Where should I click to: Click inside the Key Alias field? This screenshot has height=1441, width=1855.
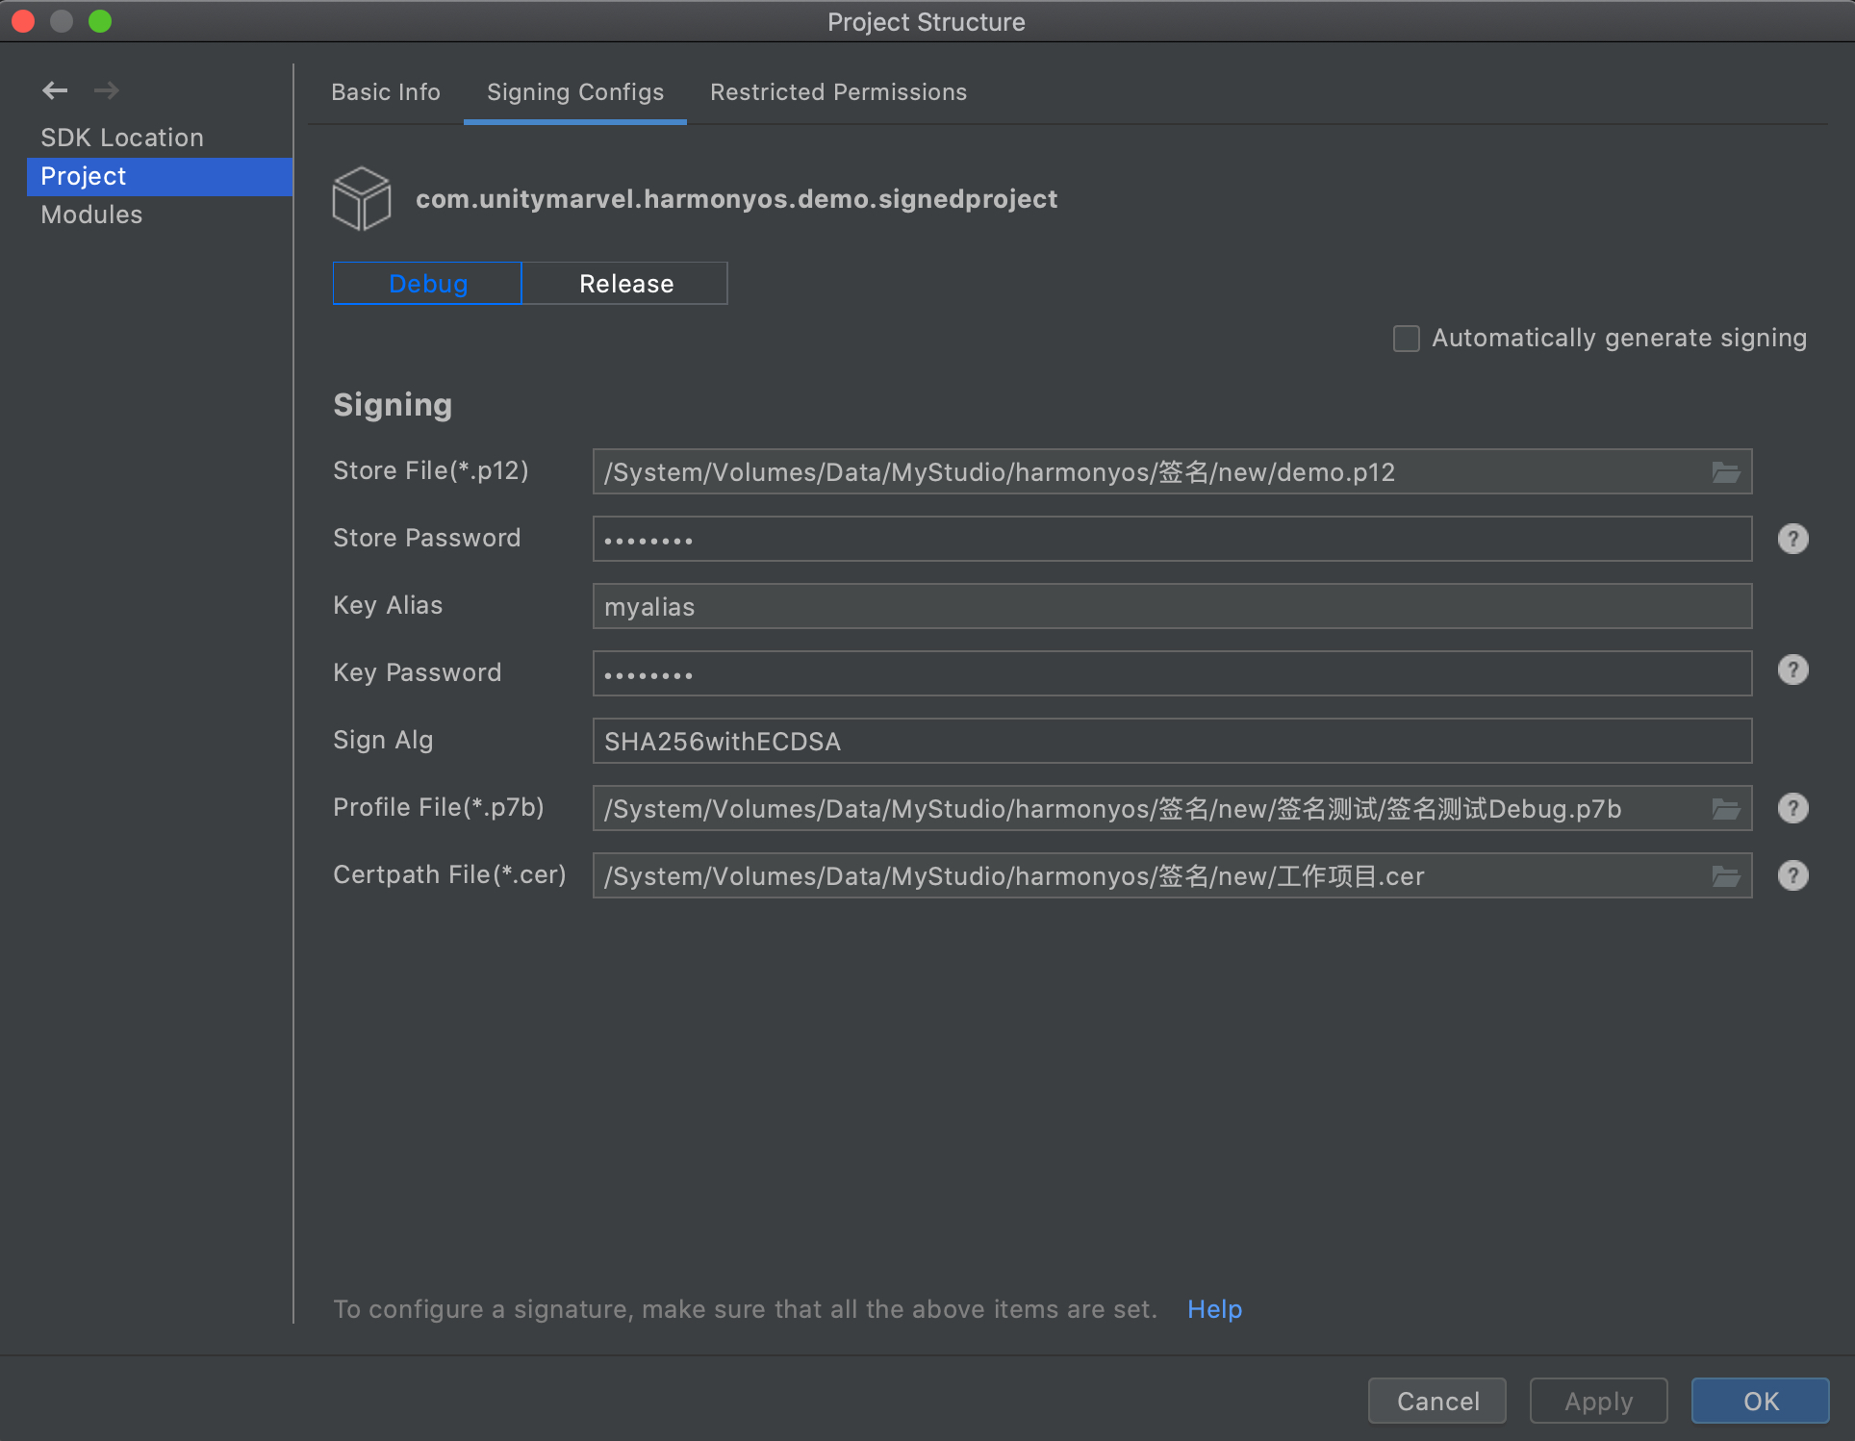[1171, 607]
